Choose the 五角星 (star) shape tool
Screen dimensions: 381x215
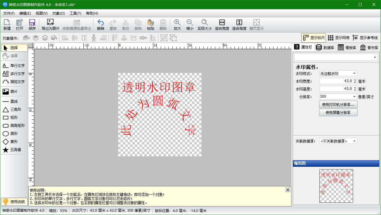point(14,150)
